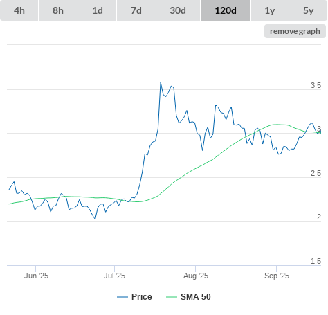Click the Sep '25 axis tick label
The image size is (328, 315).
[277, 276]
